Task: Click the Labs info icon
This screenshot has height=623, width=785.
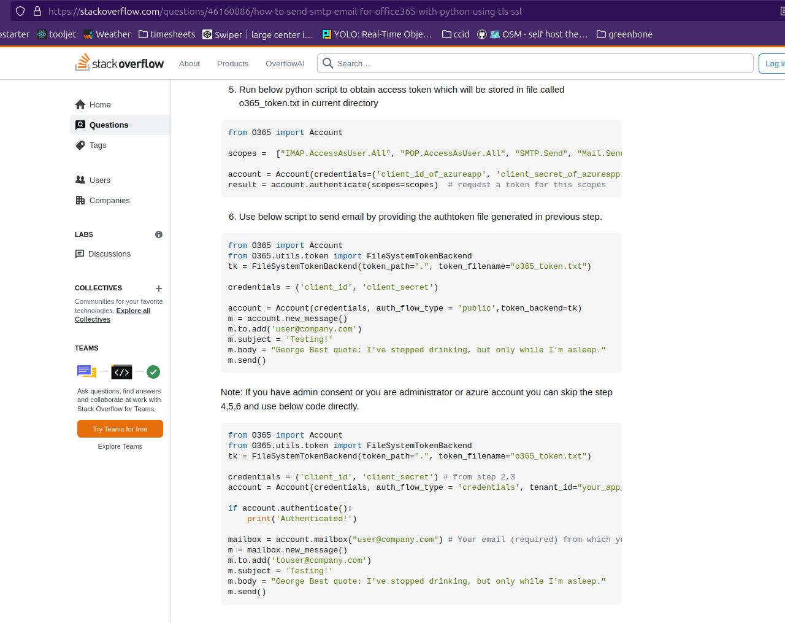Action: [159, 234]
